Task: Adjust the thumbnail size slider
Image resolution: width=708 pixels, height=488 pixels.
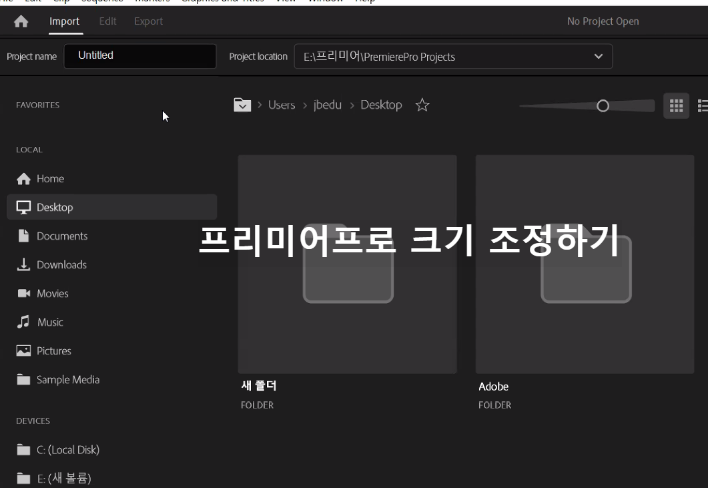Action: pos(603,105)
